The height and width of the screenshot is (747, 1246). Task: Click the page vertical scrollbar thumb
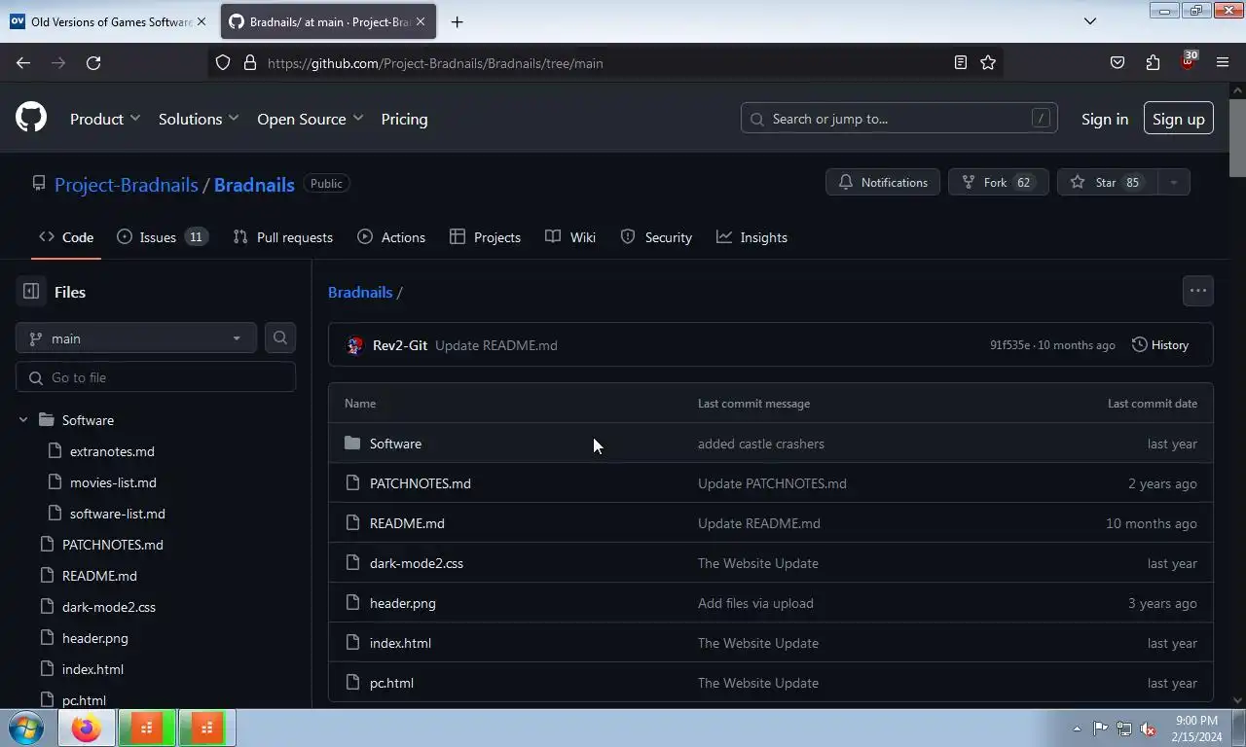tap(1237, 138)
